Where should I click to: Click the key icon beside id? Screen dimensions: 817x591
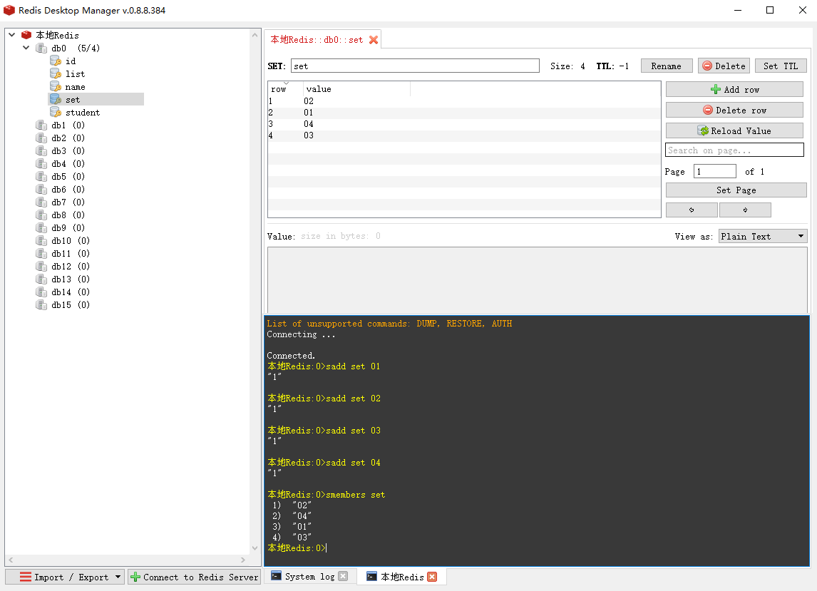point(55,61)
